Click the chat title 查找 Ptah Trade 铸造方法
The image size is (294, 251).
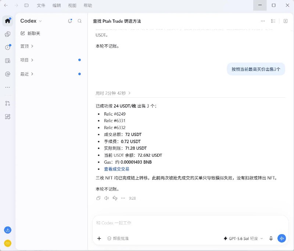117,21
